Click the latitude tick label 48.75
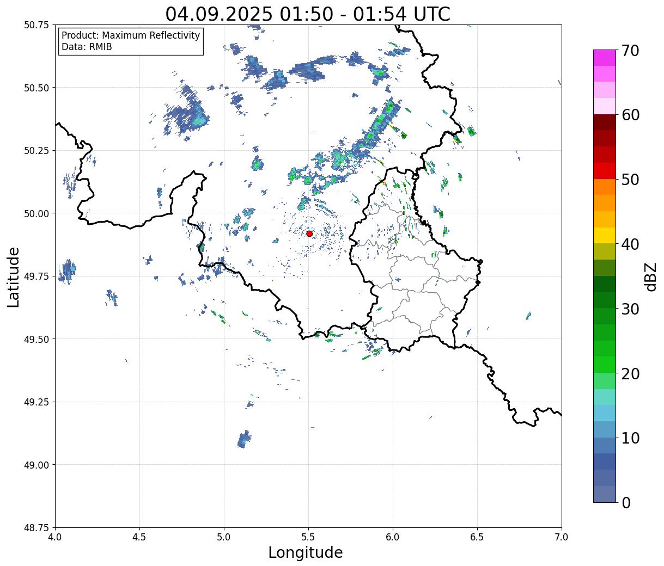 point(37,527)
